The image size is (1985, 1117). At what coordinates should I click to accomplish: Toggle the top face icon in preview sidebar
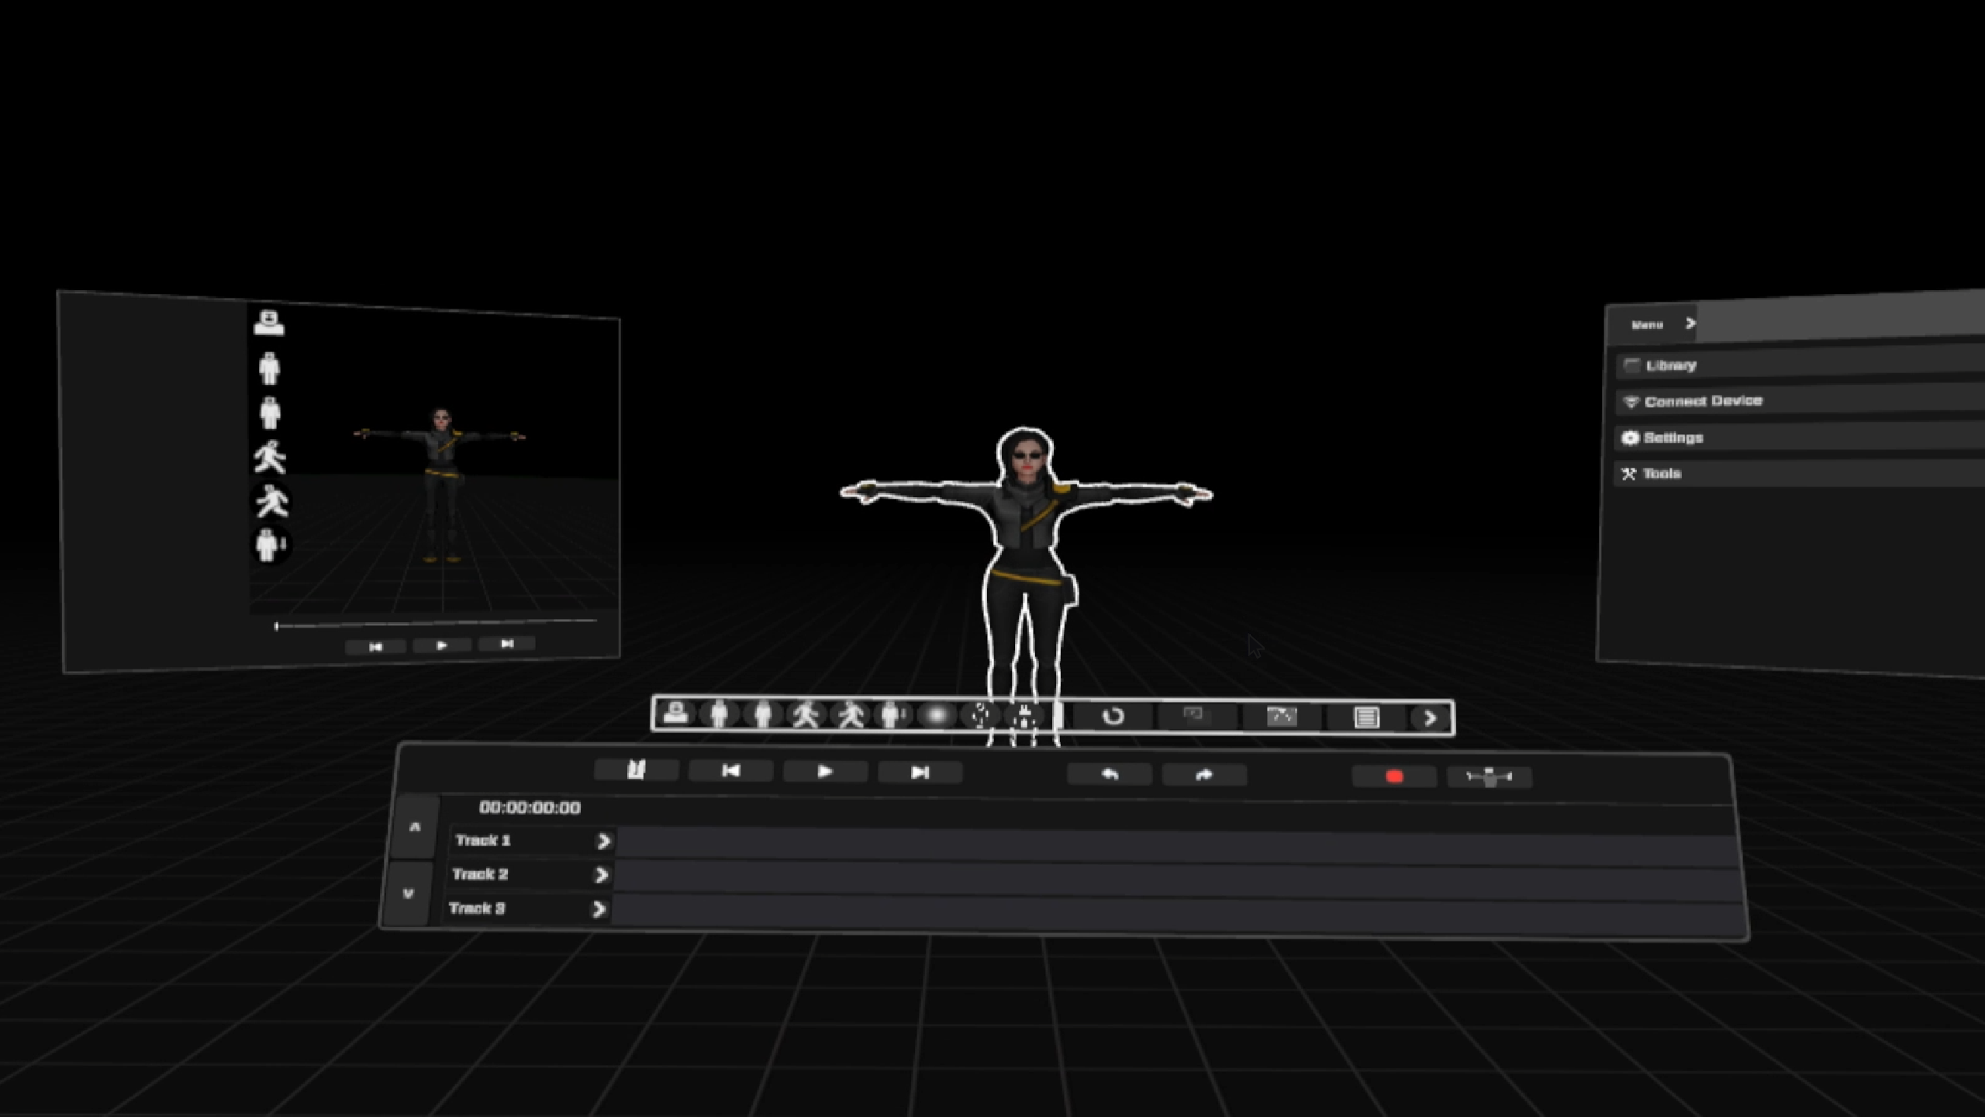click(x=269, y=322)
